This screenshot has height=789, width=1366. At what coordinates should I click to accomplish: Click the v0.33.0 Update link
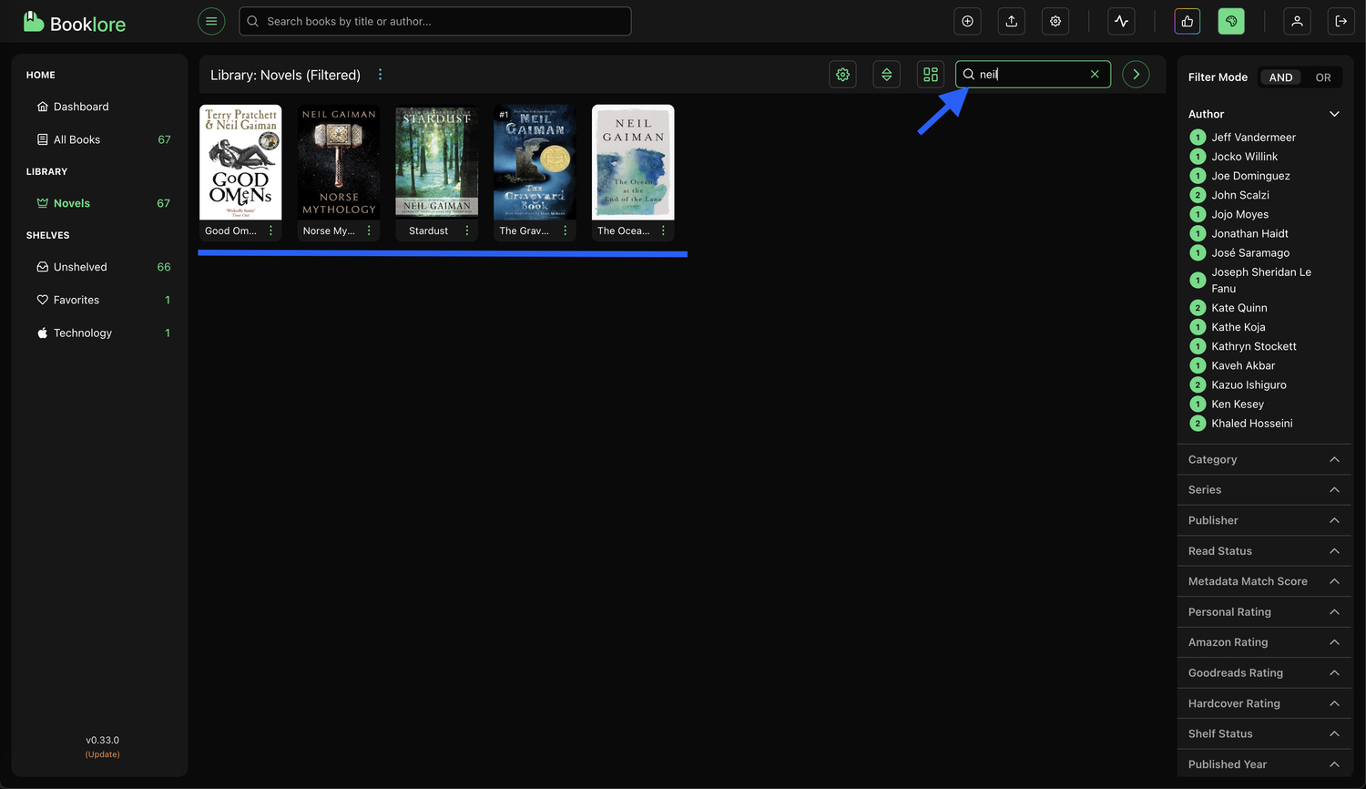pos(102,753)
